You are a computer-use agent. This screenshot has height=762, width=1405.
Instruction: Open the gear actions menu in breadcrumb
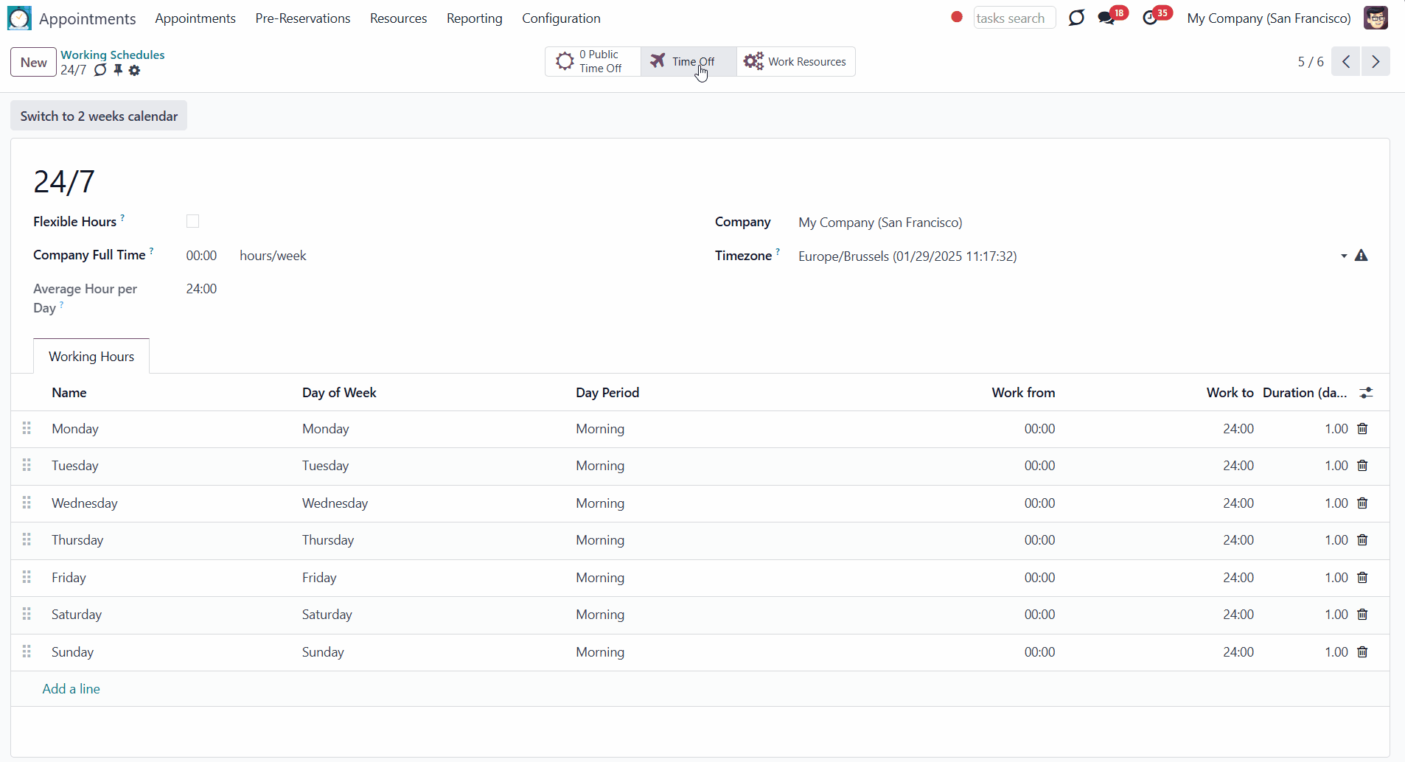tap(134, 71)
